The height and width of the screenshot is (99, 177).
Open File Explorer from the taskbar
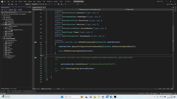[x=95, y=97]
